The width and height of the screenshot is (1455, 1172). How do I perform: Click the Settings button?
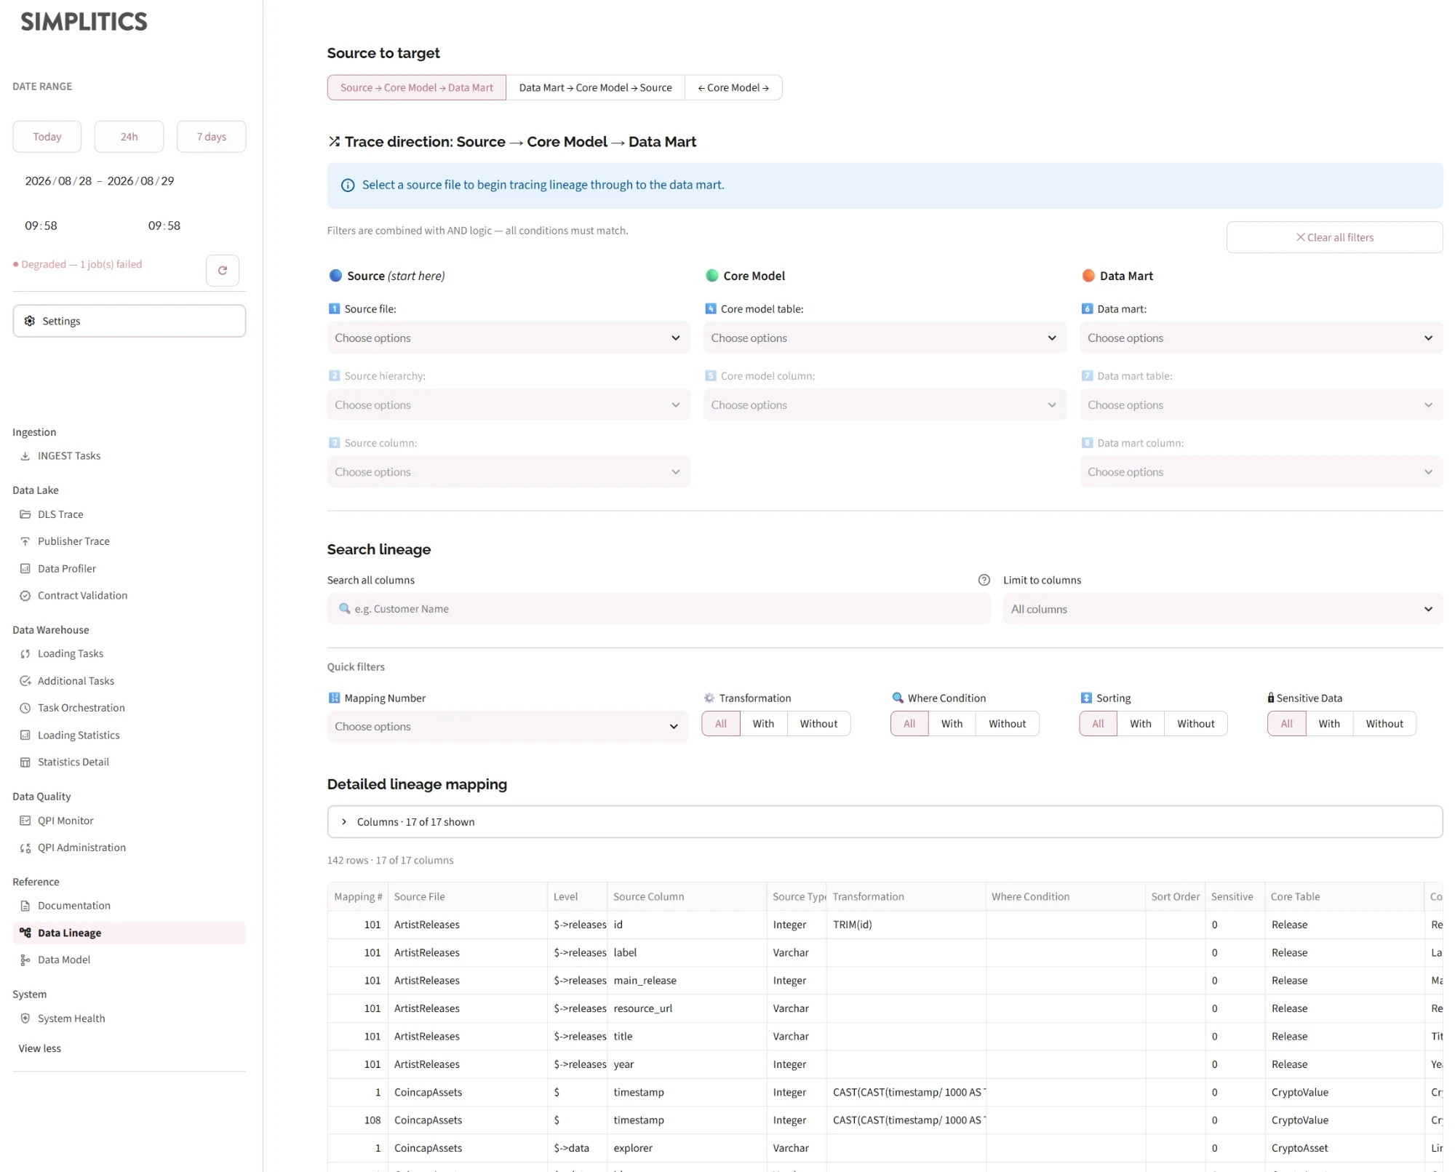pos(129,321)
